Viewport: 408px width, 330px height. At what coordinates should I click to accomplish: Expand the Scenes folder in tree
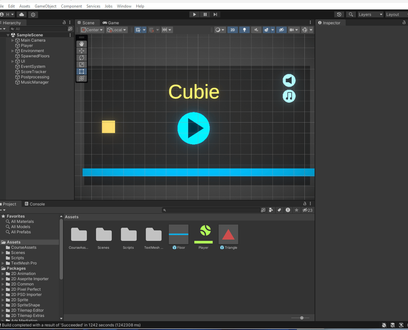pyautogui.click(x=3, y=253)
